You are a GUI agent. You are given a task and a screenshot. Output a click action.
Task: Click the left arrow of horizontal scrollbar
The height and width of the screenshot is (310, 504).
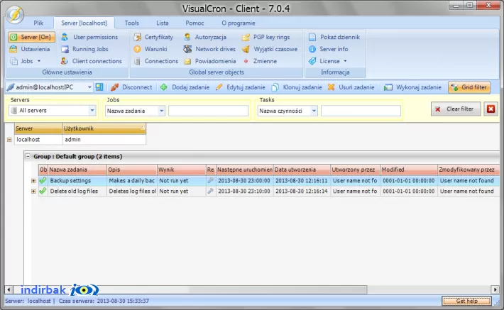[9, 289]
